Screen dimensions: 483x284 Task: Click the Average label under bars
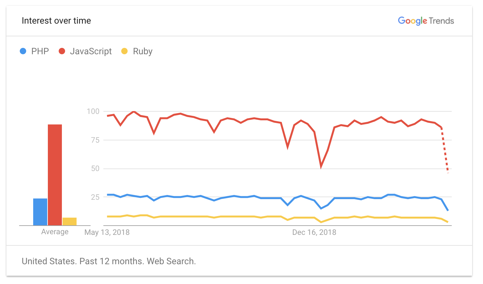click(x=55, y=232)
